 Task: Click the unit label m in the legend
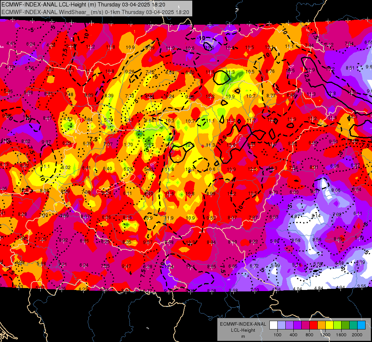point(243,337)
